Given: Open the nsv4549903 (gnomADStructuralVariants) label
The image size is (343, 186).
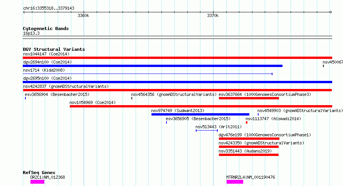Looking at the screenshot, I should pyautogui.click(x=300, y=111).
